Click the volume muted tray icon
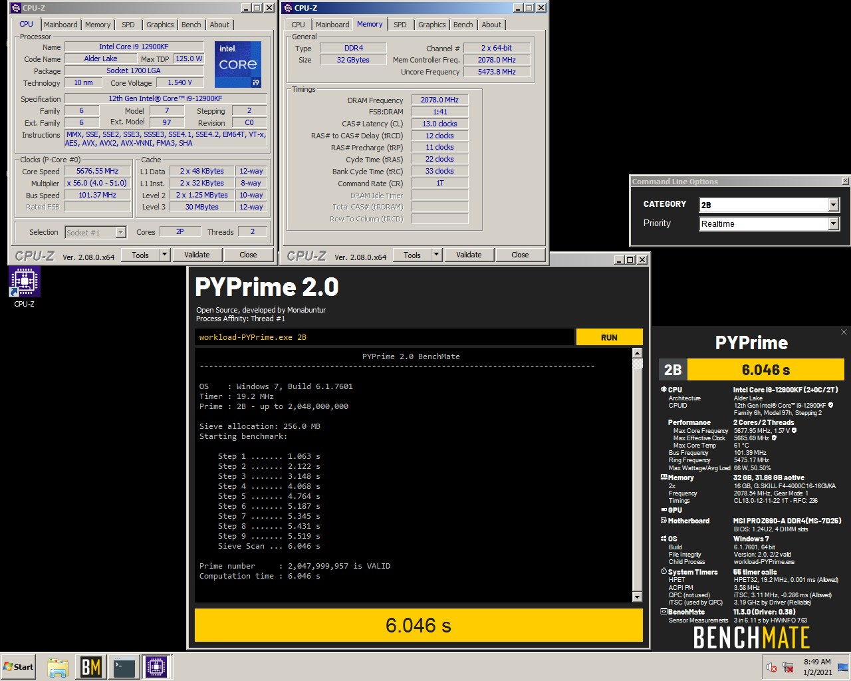 tap(772, 667)
